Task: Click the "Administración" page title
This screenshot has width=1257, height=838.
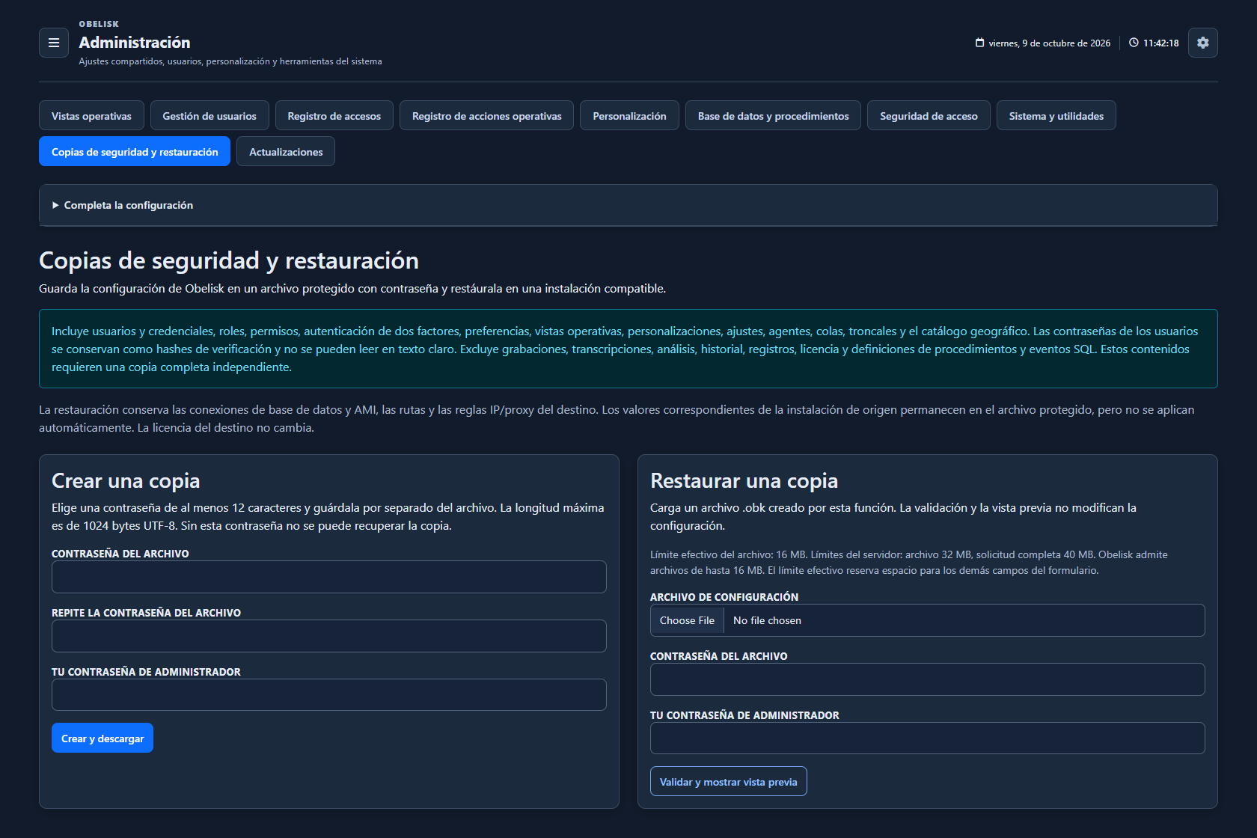Action: [x=135, y=43]
